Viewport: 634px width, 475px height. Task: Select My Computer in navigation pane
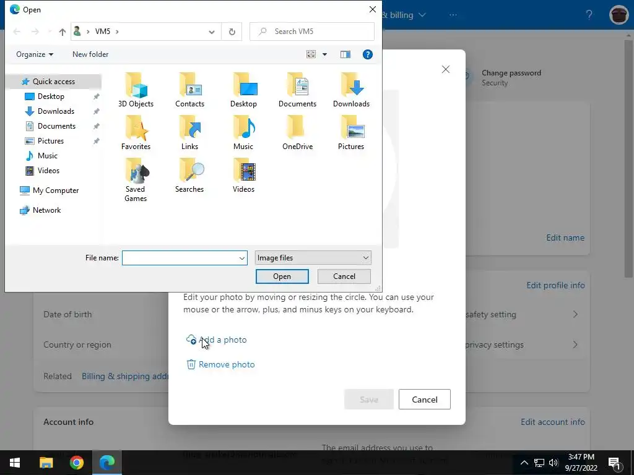[55, 190]
